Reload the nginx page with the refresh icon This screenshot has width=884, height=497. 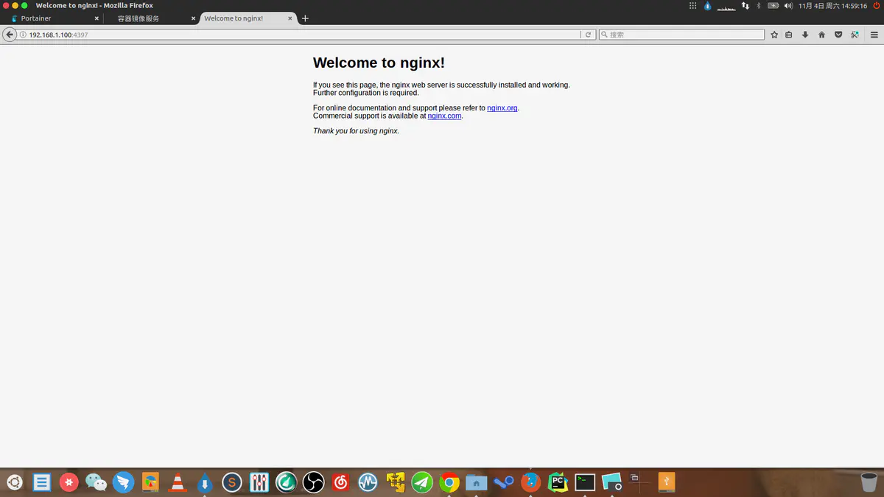point(588,35)
